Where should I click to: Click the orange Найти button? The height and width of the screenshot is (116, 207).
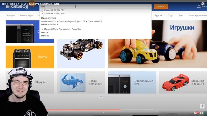point(161,6)
